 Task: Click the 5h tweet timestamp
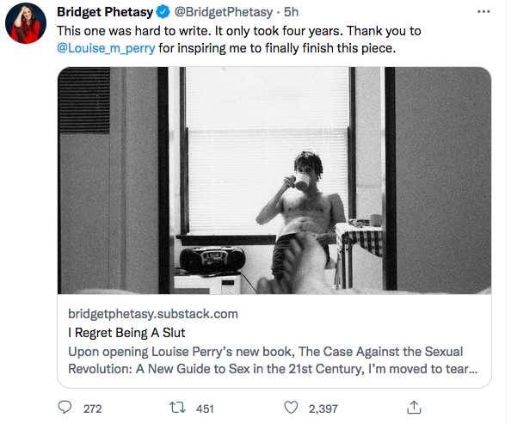291,12
